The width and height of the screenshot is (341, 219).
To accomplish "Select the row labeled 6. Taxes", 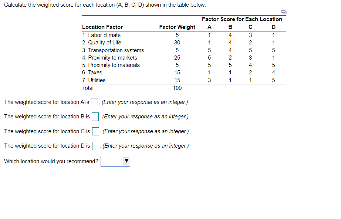I will point(92,72).
